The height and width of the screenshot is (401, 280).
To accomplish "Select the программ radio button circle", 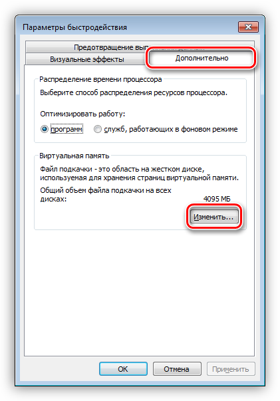I will tap(45, 130).
